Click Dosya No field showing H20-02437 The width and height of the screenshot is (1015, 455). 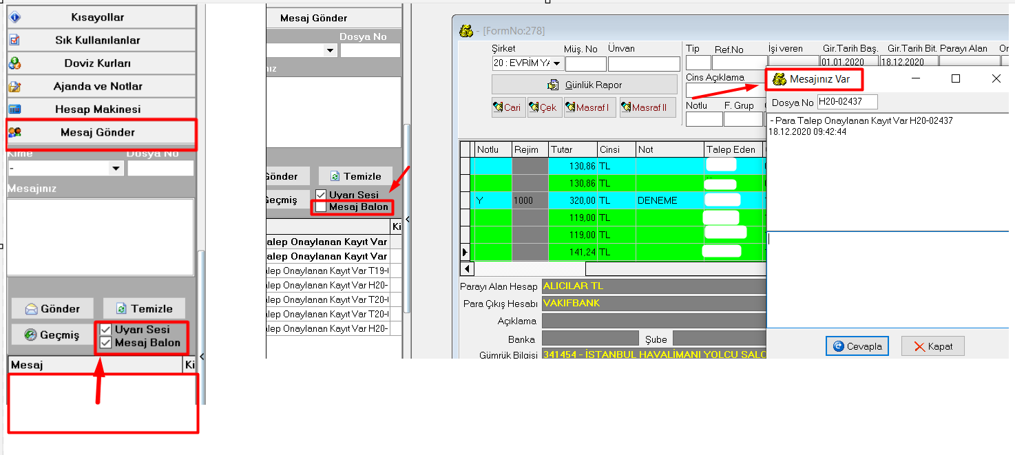(848, 103)
